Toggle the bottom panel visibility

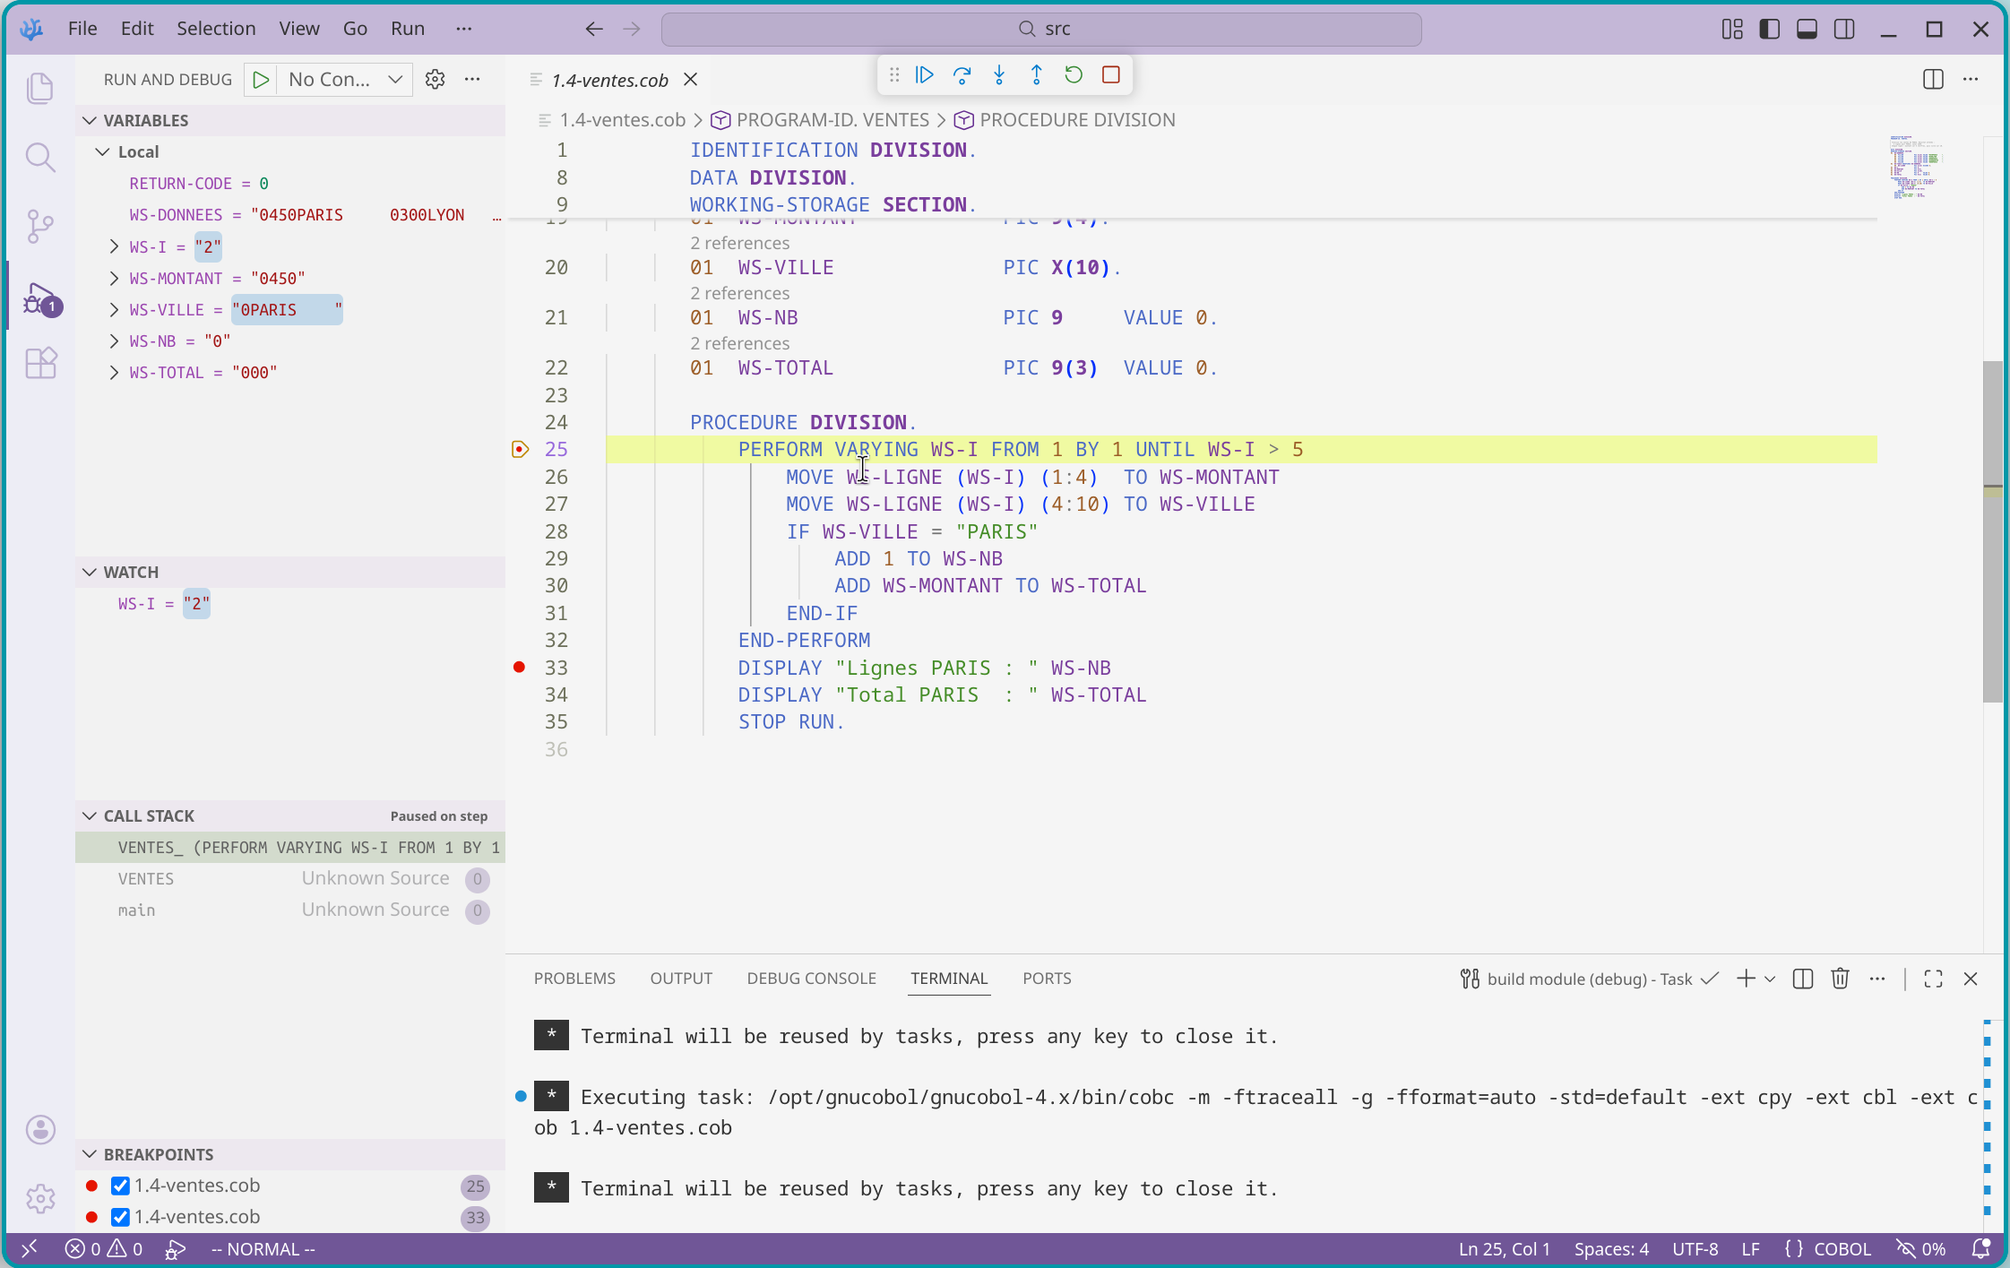pos(1807,29)
